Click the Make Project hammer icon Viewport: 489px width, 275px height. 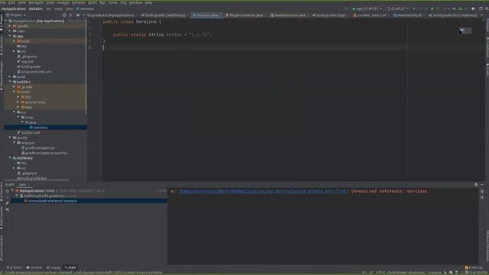coord(346,8)
